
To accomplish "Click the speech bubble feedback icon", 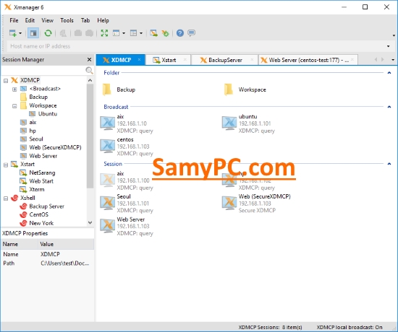I will (191, 33).
